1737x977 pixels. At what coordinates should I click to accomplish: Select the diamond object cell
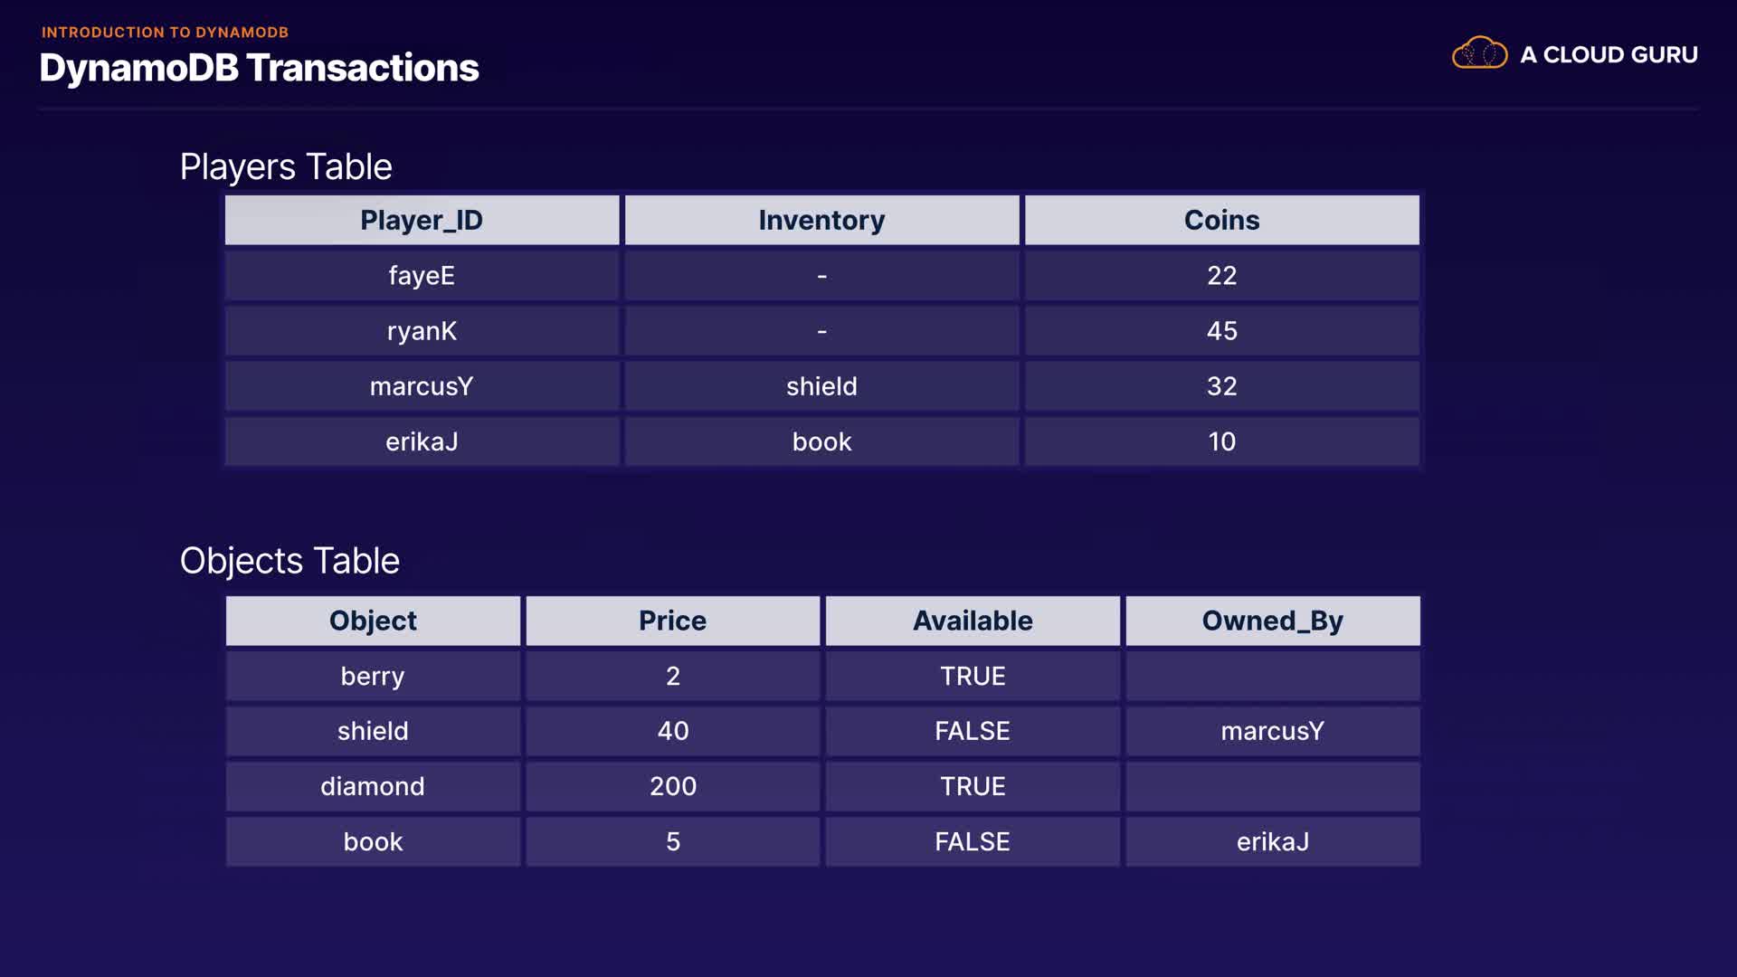pos(373,786)
